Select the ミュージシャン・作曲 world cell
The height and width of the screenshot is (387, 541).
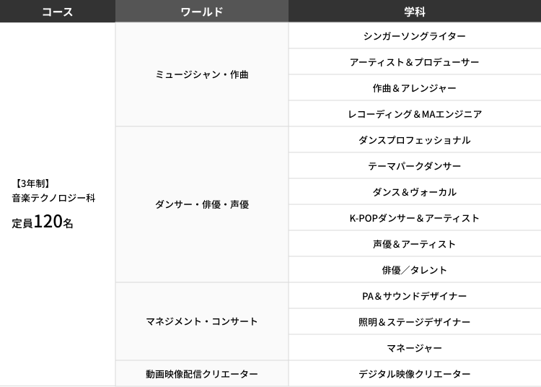click(x=202, y=74)
